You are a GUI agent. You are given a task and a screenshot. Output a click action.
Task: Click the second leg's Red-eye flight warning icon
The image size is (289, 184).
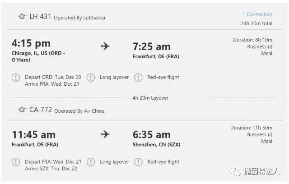coord(138,162)
